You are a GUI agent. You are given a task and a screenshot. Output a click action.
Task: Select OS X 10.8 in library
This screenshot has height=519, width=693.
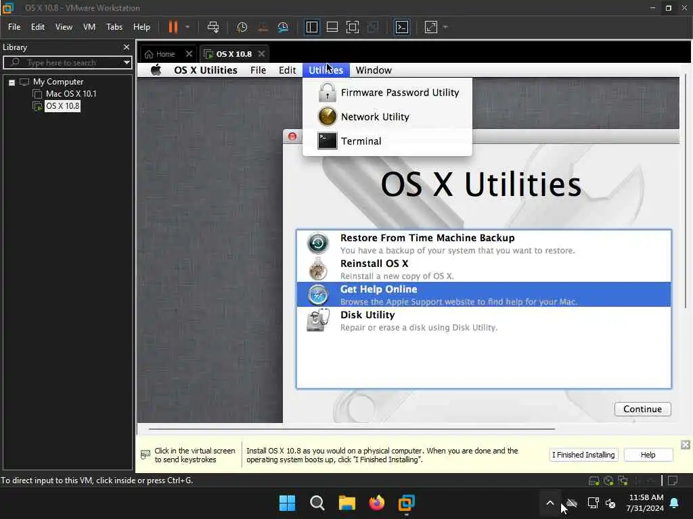click(62, 106)
